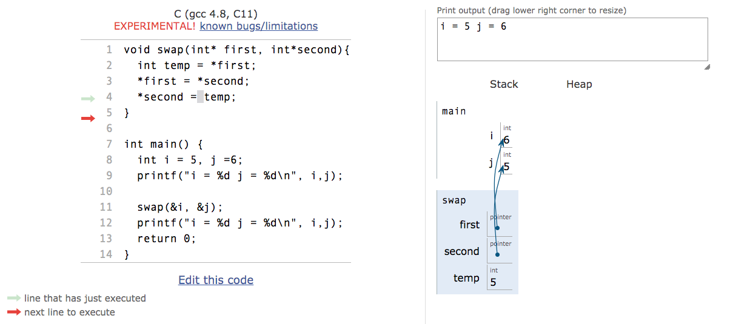Click the Edit this code link

click(x=216, y=280)
